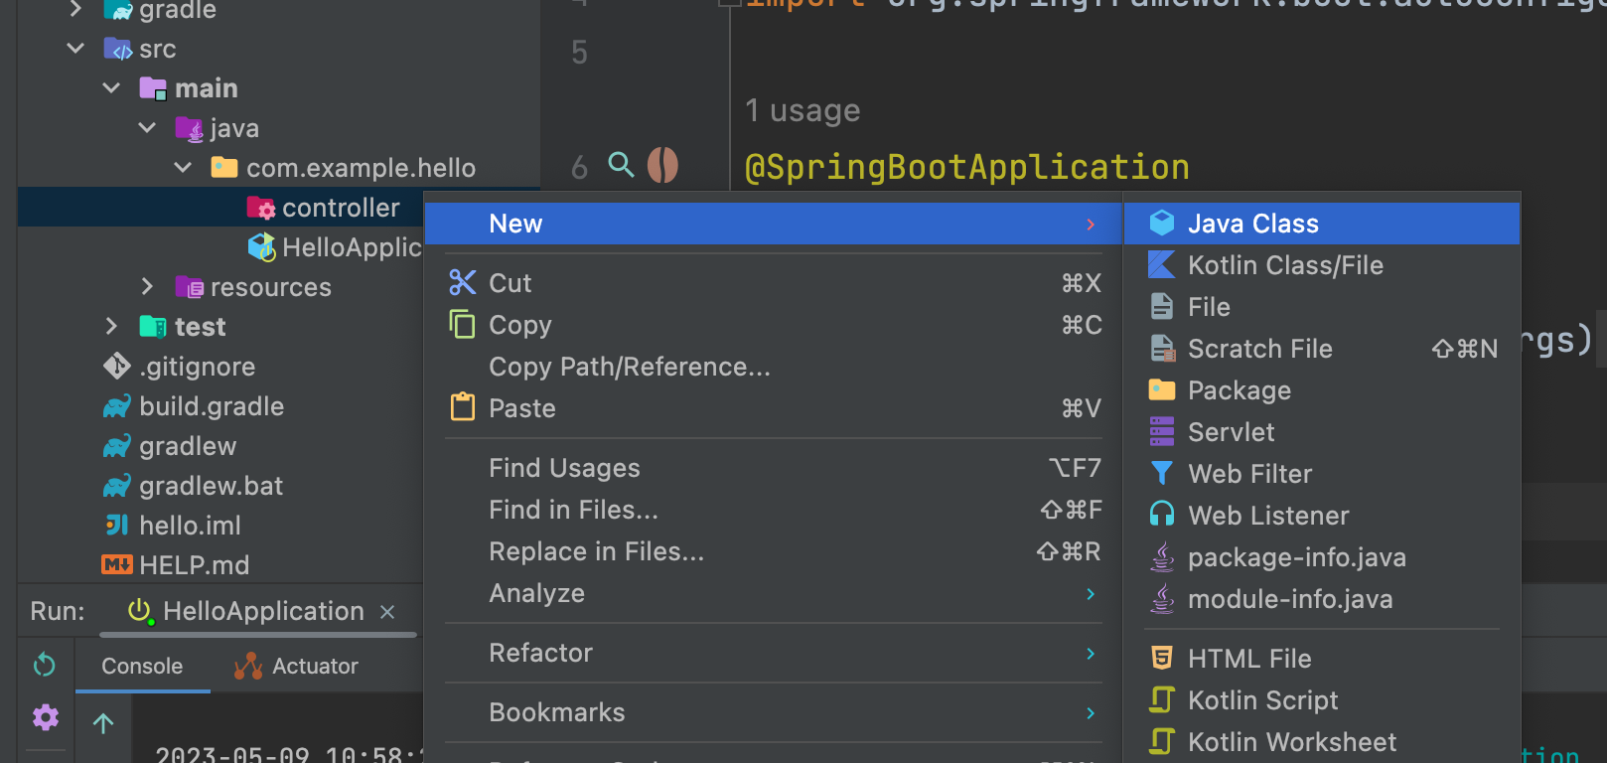Select HelloApplication file in project tree
Image resolution: width=1607 pixels, height=763 pixels.
click(x=352, y=247)
